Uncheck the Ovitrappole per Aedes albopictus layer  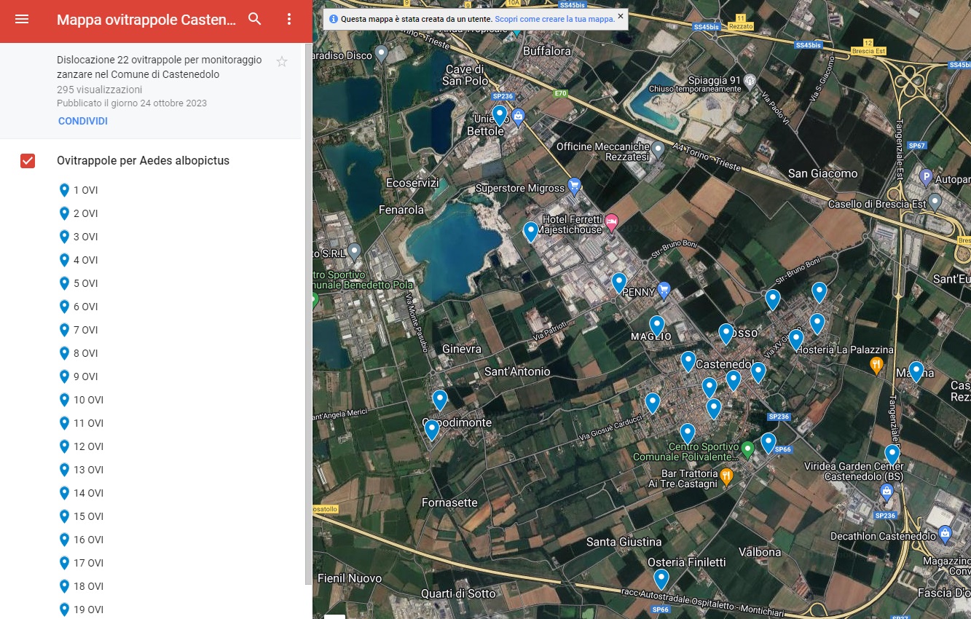tap(28, 161)
